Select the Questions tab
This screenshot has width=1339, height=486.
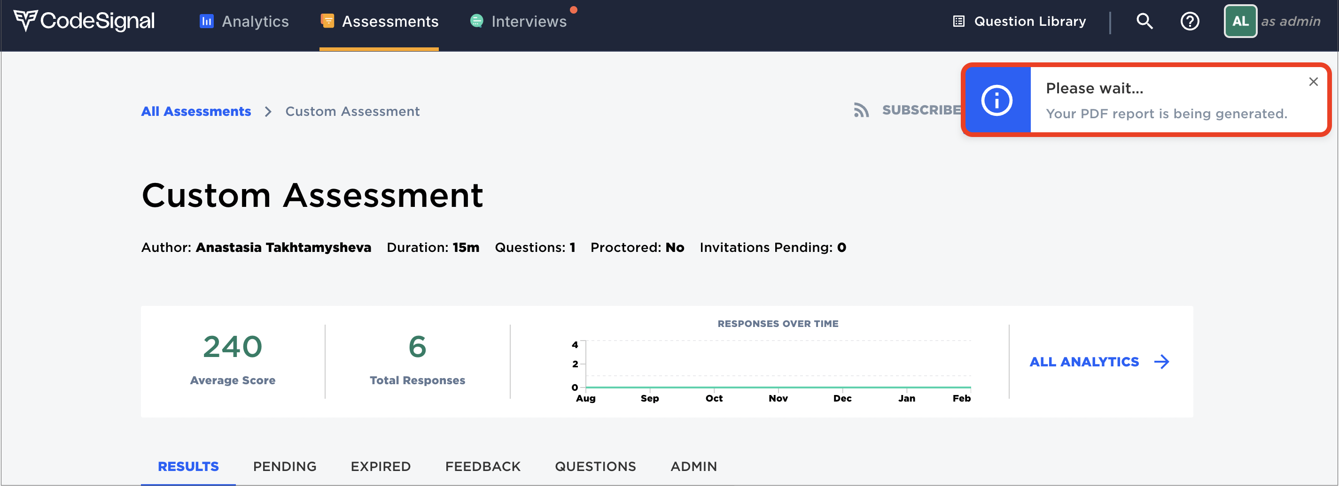[595, 466]
